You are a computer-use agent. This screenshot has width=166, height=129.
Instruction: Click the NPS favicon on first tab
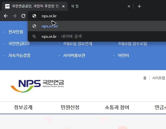(7, 6)
